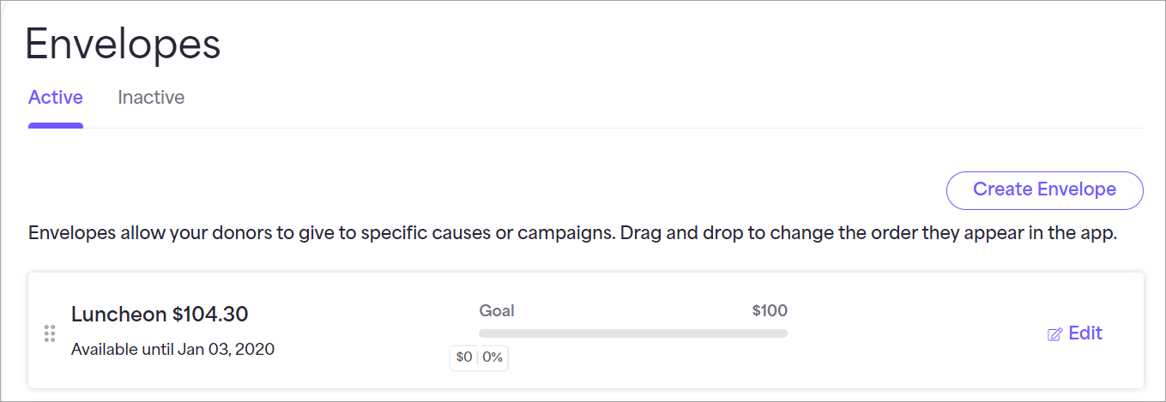The image size is (1166, 402).
Task: Click the envelopes description paragraph
Action: point(572,234)
